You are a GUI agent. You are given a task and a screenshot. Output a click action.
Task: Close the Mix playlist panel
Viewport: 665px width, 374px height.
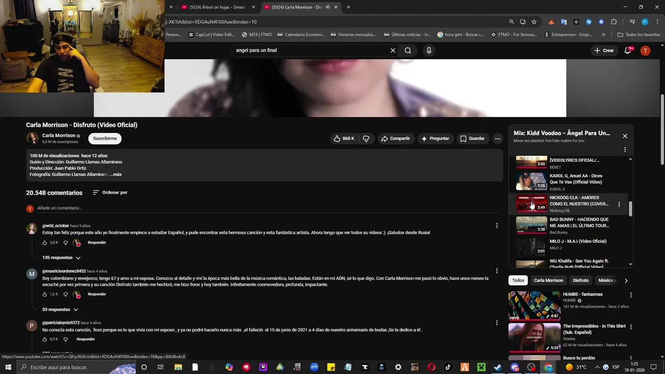(625, 136)
